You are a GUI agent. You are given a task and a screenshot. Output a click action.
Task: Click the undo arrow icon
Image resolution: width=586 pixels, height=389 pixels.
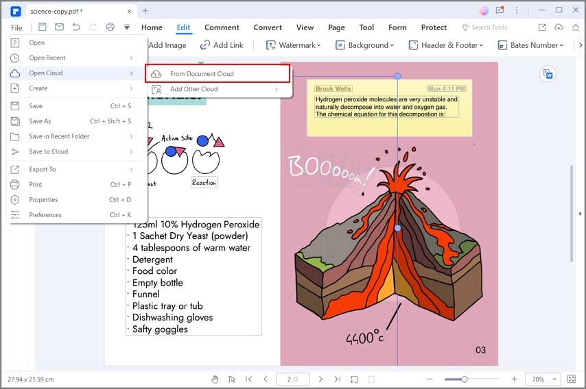[x=76, y=27]
